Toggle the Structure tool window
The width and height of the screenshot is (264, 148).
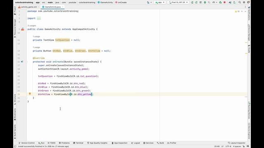click(15, 99)
